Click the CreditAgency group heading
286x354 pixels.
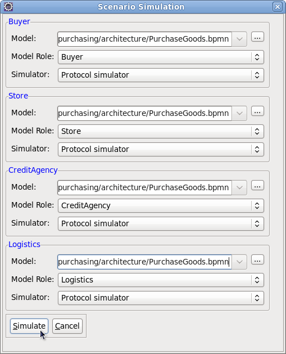tap(33, 170)
